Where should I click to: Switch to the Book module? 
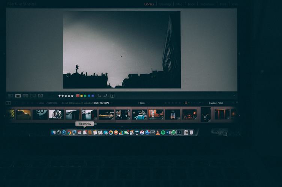(x=191, y=4)
